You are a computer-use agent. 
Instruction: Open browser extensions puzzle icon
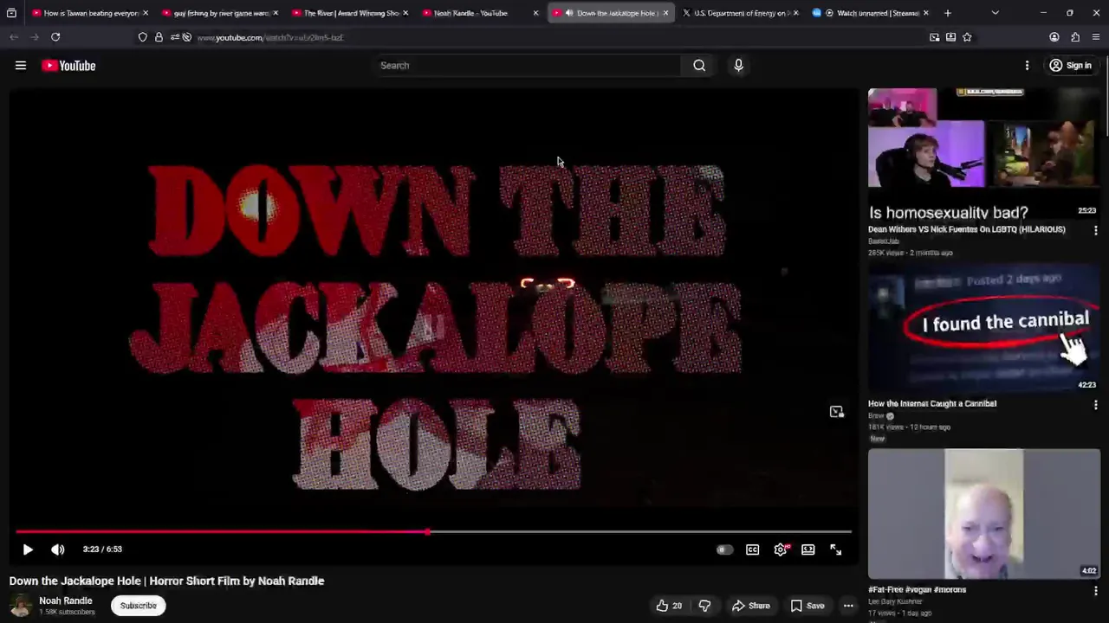1075,37
